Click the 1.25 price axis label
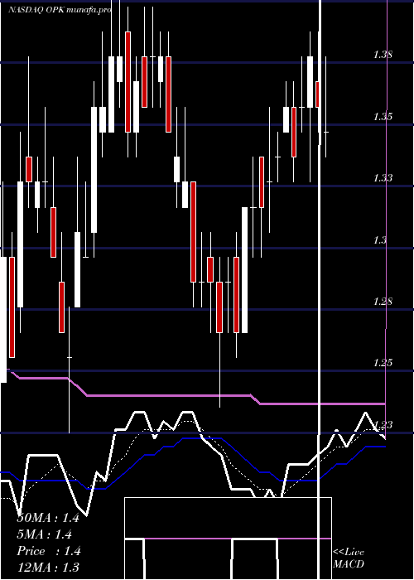 coord(383,363)
